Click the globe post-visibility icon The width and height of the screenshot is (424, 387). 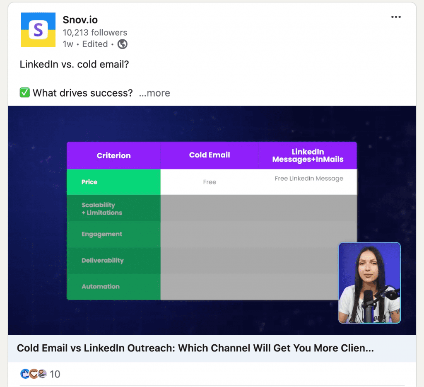[122, 44]
